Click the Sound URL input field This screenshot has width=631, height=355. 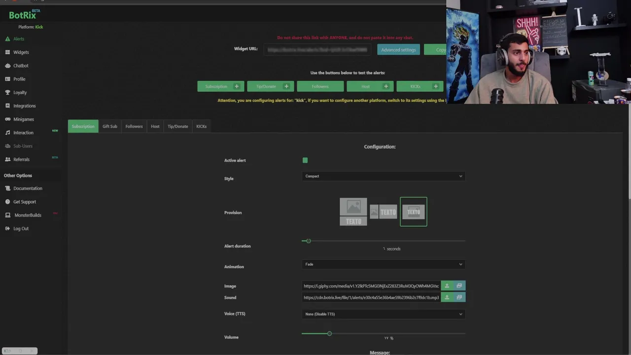coord(371,297)
